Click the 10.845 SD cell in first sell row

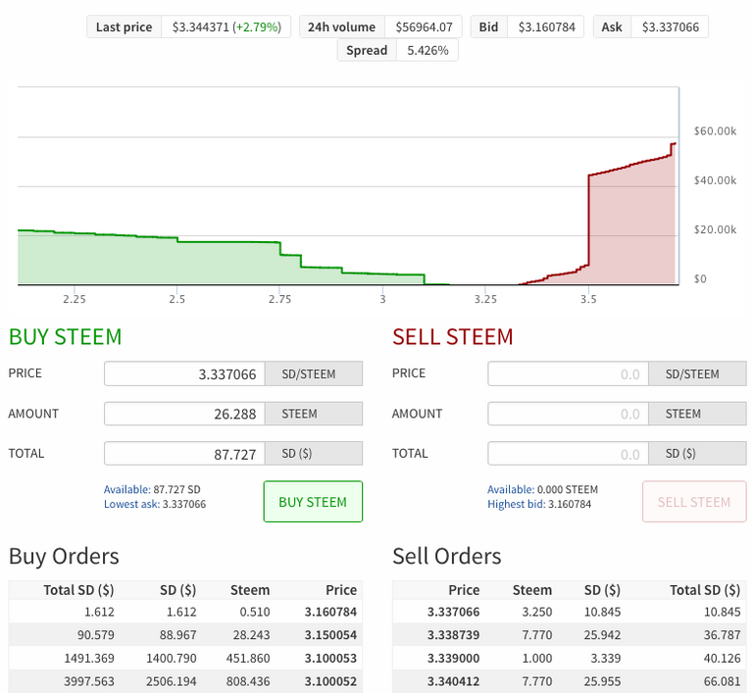click(x=602, y=612)
